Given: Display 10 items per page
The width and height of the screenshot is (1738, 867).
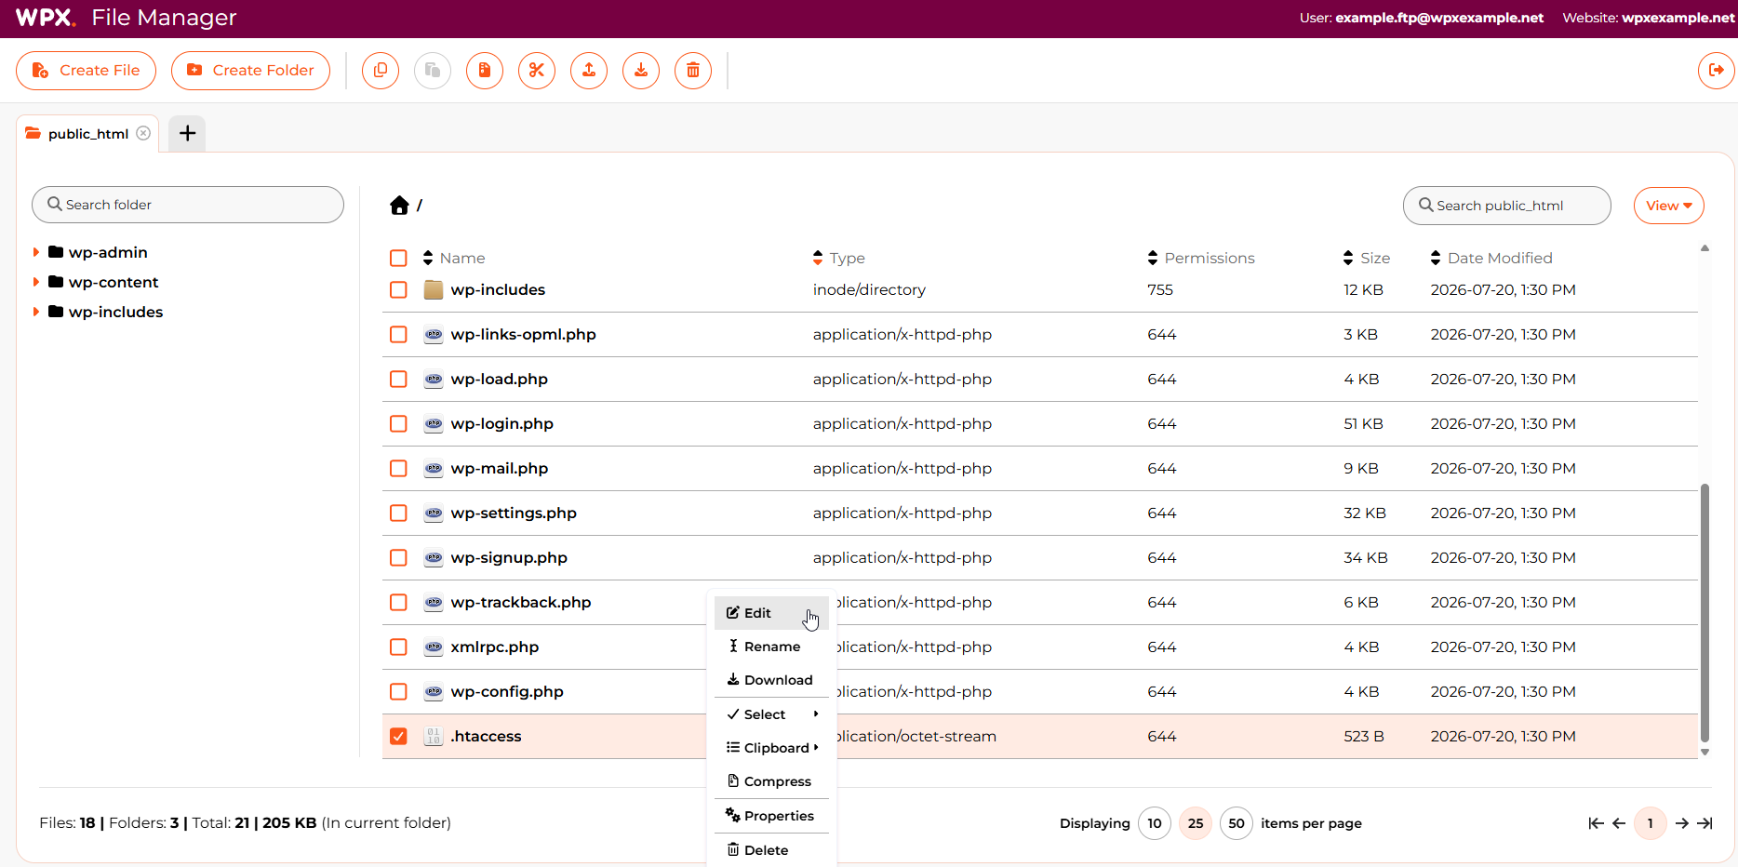Looking at the screenshot, I should click(x=1155, y=823).
